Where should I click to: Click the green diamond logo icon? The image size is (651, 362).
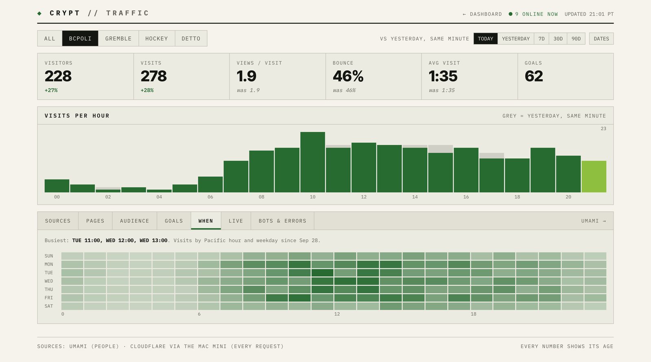point(39,13)
